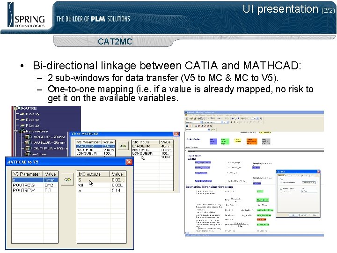This screenshot has height=253, width=337.
Task: Collapse the Paramètres tree node
Action: (16, 131)
